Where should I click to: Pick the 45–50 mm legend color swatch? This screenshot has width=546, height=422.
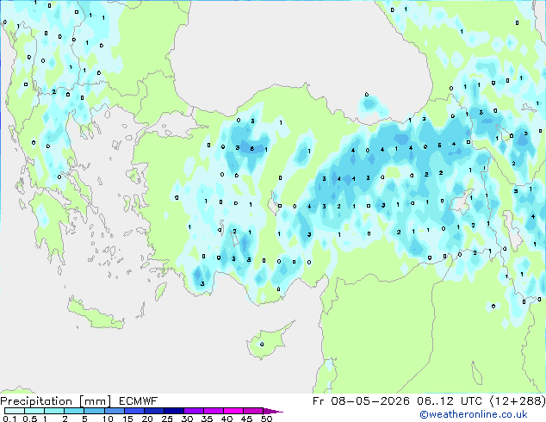click(253, 411)
